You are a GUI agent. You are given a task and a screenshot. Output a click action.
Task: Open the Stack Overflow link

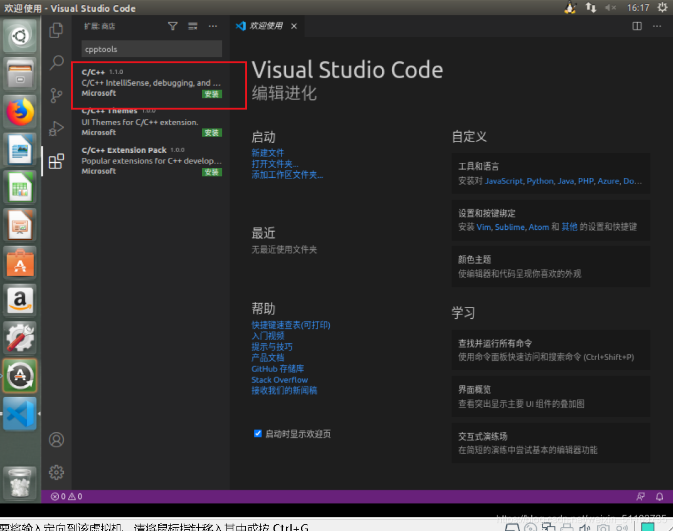tap(279, 379)
